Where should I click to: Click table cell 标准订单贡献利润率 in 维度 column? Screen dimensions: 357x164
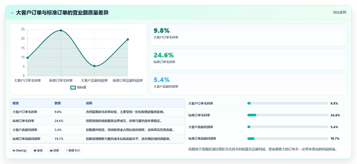pos(26,139)
